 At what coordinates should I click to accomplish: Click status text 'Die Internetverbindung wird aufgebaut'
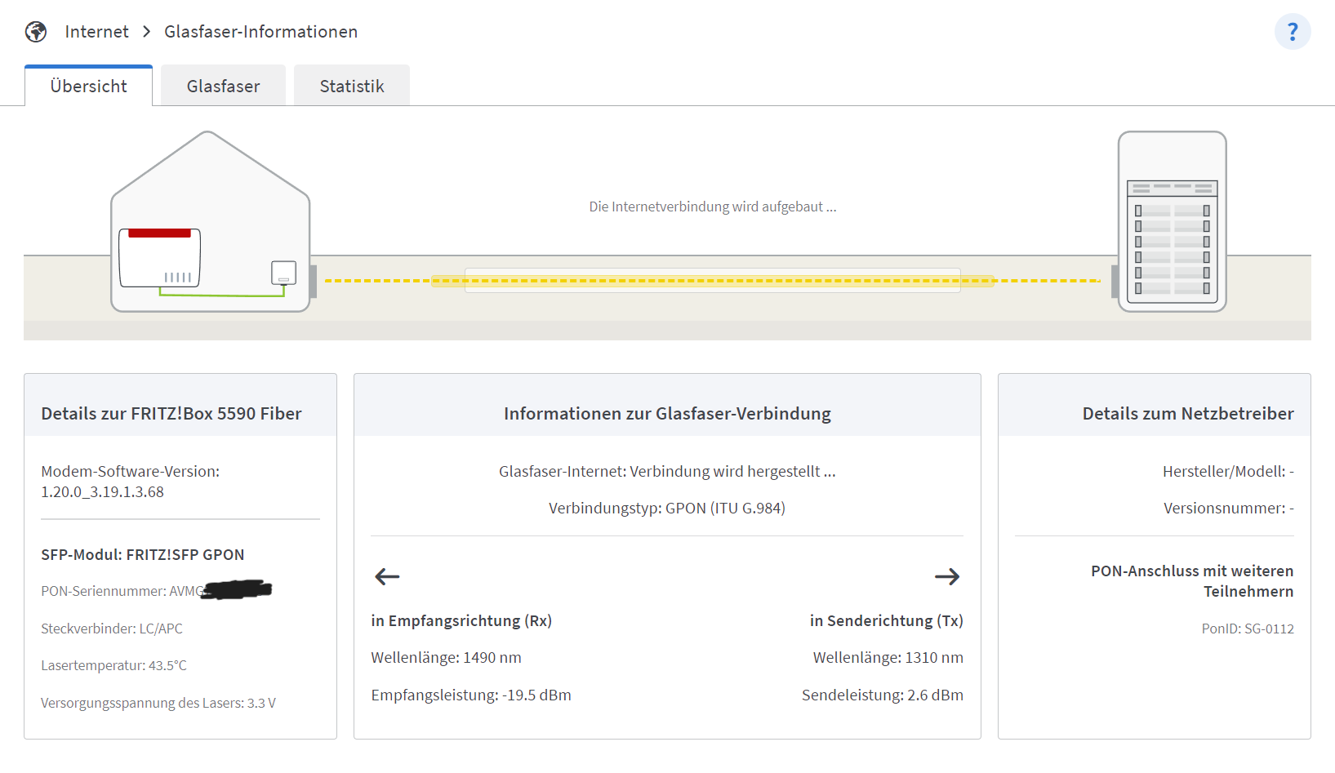click(x=713, y=207)
